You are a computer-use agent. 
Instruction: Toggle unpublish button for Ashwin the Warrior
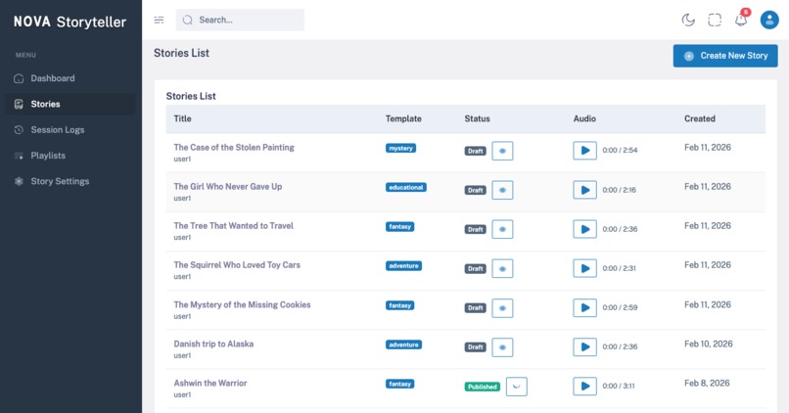516,387
